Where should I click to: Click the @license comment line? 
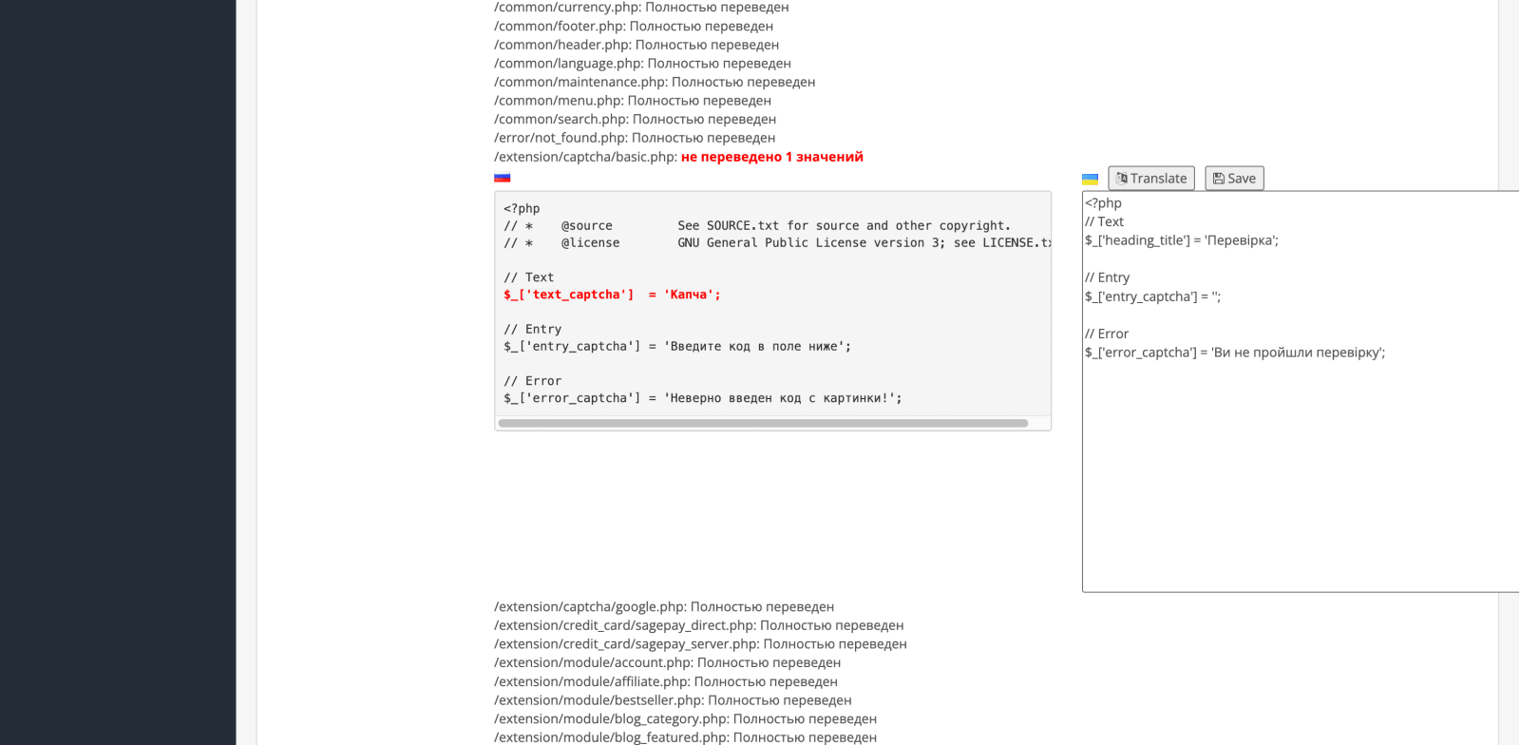pos(776,242)
